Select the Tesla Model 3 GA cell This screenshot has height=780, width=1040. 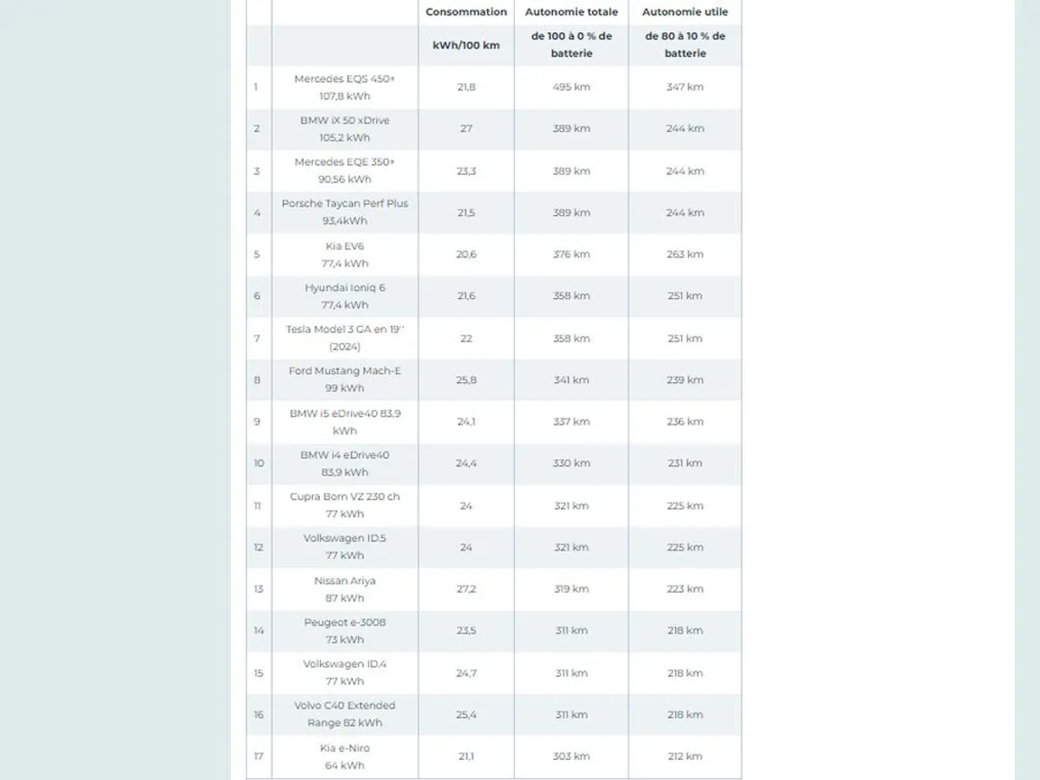[x=345, y=338]
